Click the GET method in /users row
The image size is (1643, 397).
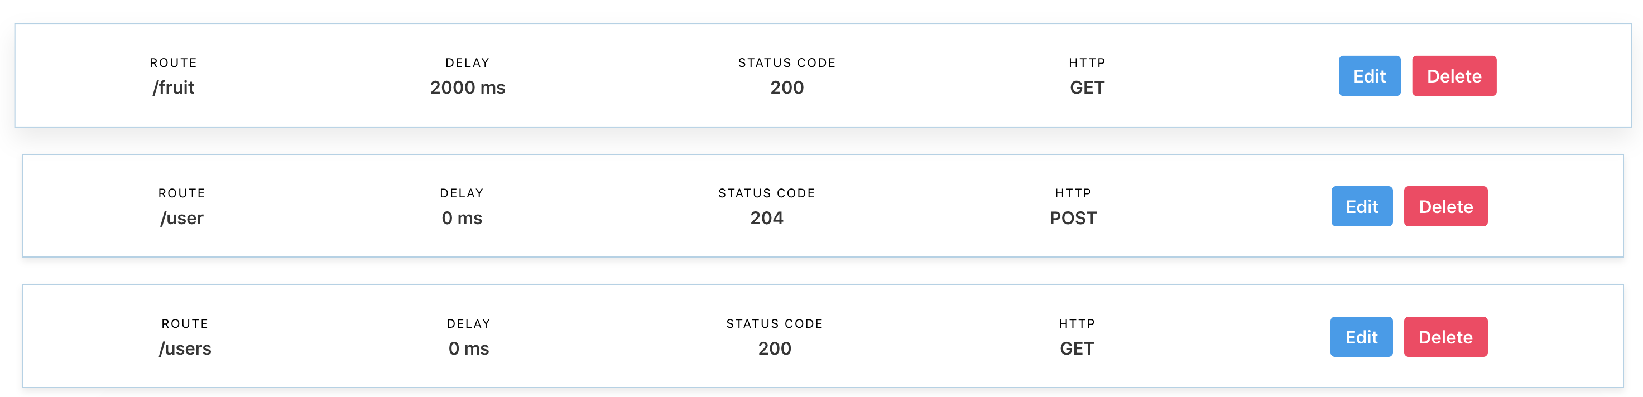coord(1077,348)
